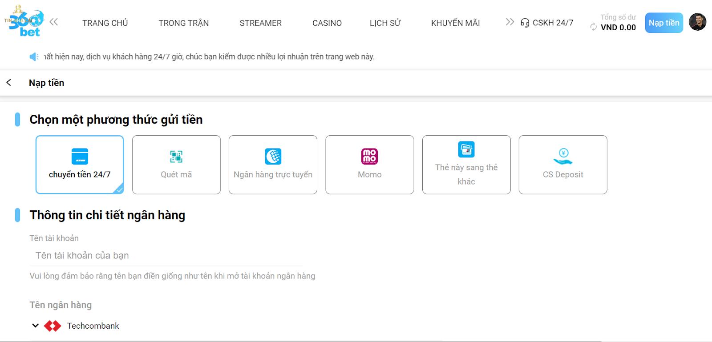Choose Ngân hàng trực tuyến method
Screen dimensions: 712x342
pyautogui.click(x=273, y=165)
